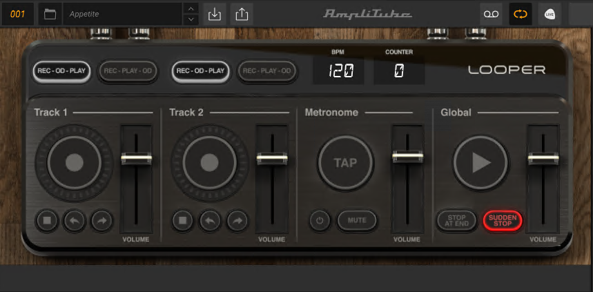Click the export preset share icon
Image resolution: width=593 pixels, height=292 pixels.
pyautogui.click(x=242, y=13)
